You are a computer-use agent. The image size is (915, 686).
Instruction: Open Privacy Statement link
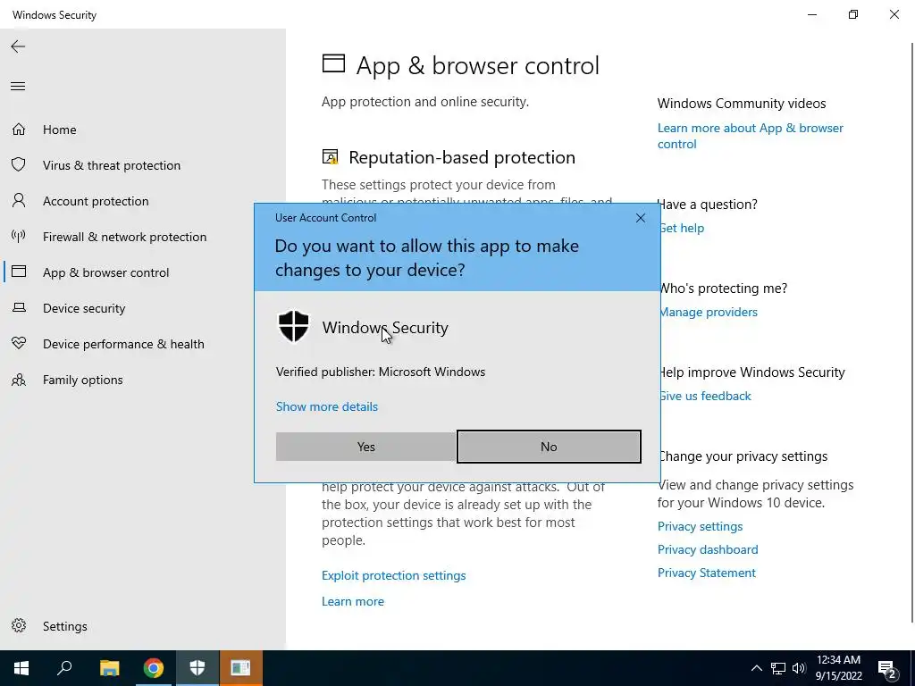pyautogui.click(x=707, y=573)
